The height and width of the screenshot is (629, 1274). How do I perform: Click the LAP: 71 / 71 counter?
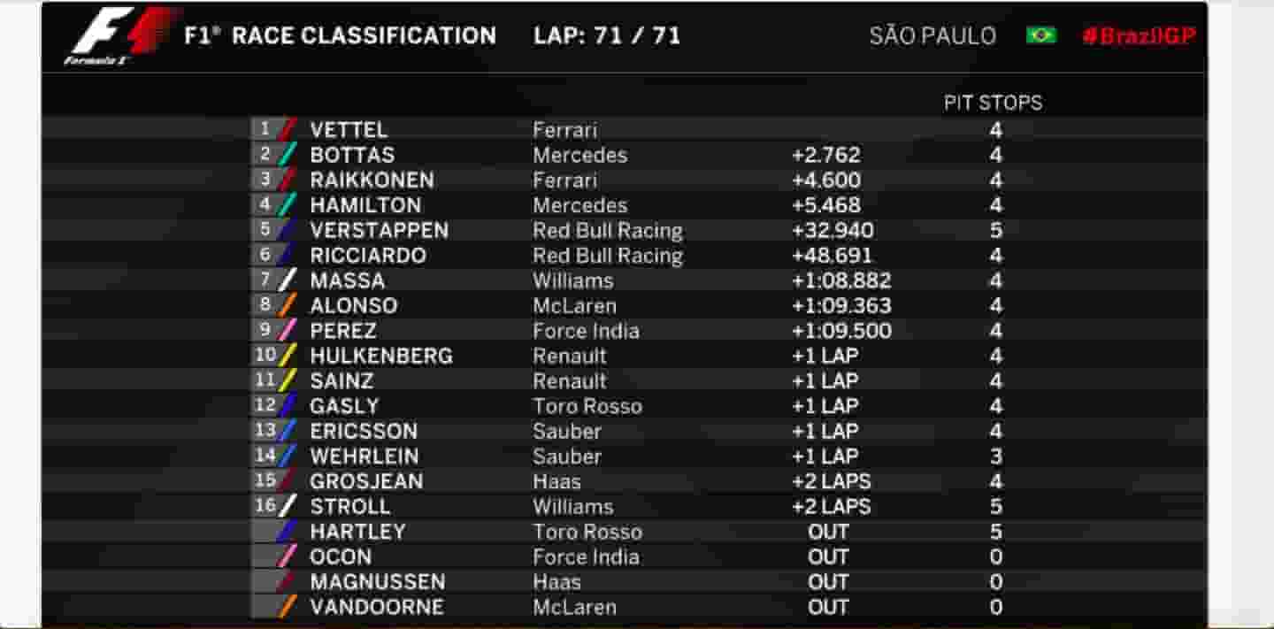607,36
